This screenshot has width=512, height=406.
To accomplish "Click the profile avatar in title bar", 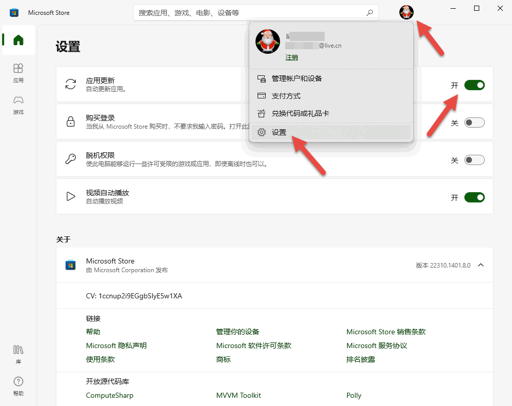I will click(x=406, y=12).
